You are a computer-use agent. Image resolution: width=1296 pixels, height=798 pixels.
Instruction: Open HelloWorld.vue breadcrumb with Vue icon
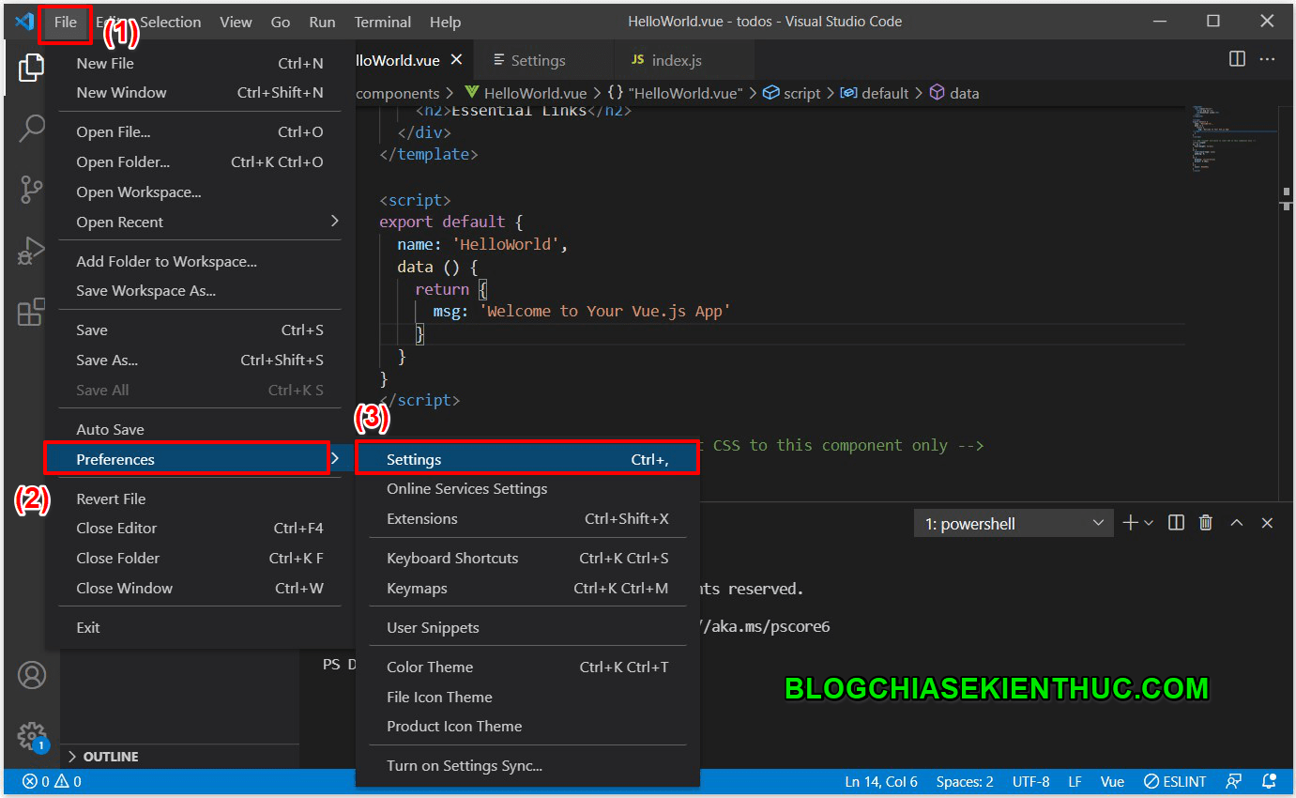(x=526, y=93)
